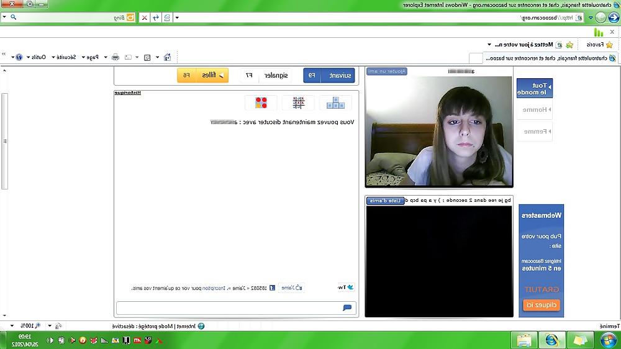
Task: Open the recent pages dropdown beside the Forward button
Action: tap(591, 18)
